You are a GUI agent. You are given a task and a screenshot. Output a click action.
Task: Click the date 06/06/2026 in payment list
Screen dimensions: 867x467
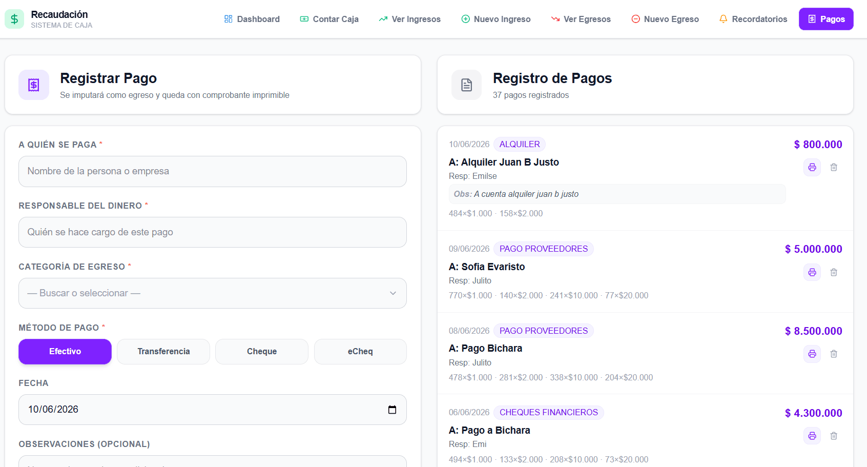(469, 413)
